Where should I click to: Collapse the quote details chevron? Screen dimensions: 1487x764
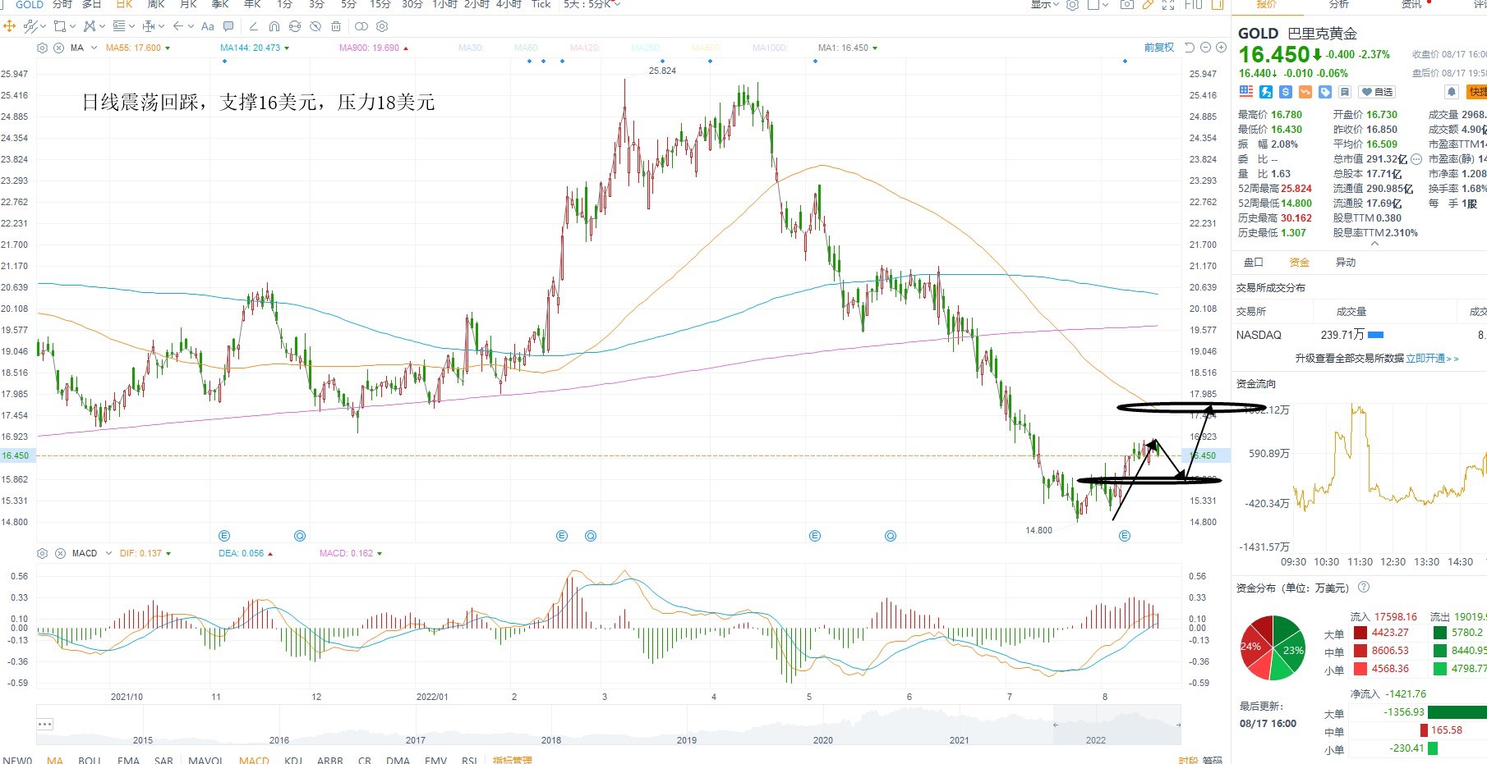1374,244
